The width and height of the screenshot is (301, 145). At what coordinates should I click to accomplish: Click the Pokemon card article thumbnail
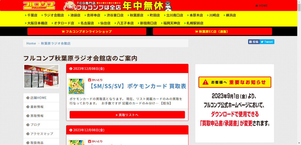(77, 86)
